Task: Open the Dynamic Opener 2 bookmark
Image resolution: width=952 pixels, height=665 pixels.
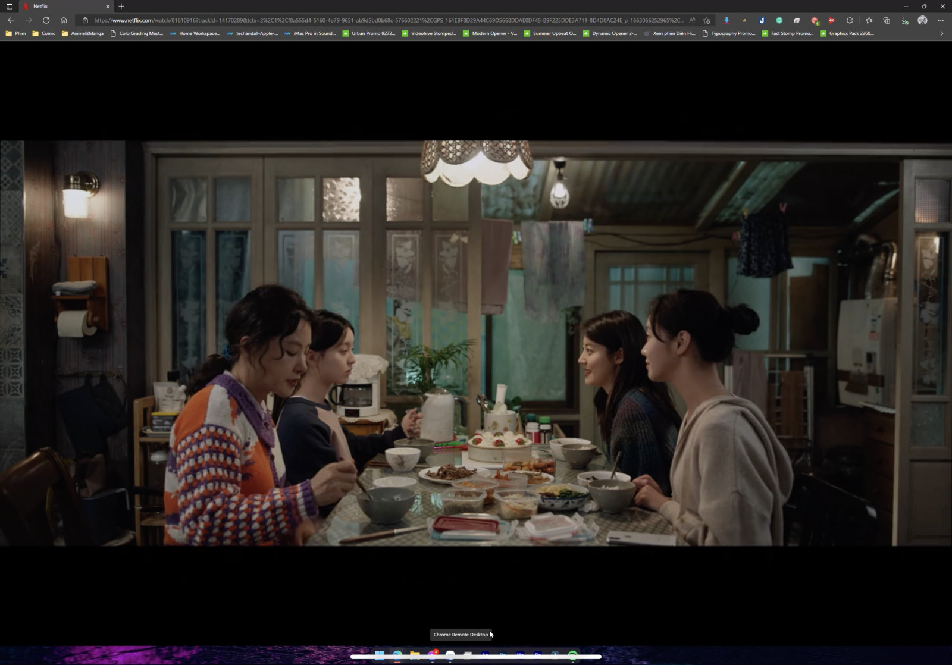Action: click(x=609, y=33)
